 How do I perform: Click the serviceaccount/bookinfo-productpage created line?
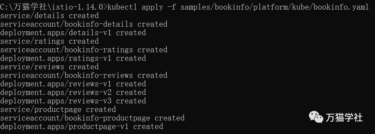(x=92, y=118)
